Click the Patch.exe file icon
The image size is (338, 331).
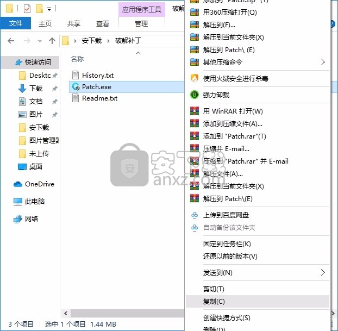tap(76, 86)
